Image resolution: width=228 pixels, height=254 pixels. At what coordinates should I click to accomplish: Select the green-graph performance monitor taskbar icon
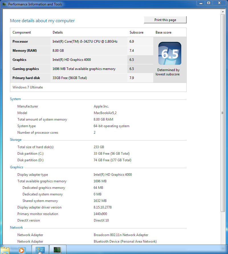[x=58, y=250]
